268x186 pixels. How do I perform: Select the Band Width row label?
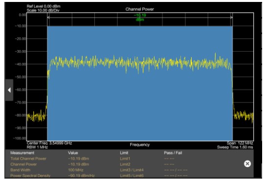(x=21, y=170)
